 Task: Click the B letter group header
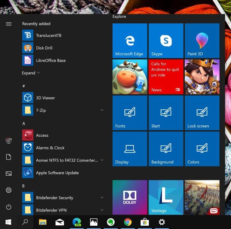click(23, 186)
